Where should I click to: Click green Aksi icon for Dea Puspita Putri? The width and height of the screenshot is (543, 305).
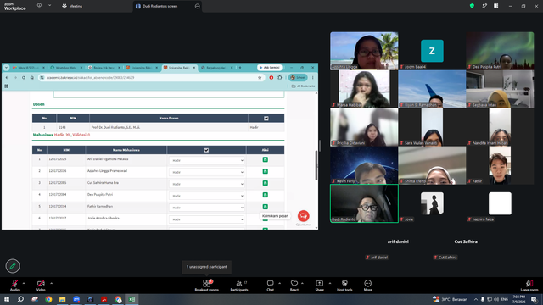coord(266,195)
